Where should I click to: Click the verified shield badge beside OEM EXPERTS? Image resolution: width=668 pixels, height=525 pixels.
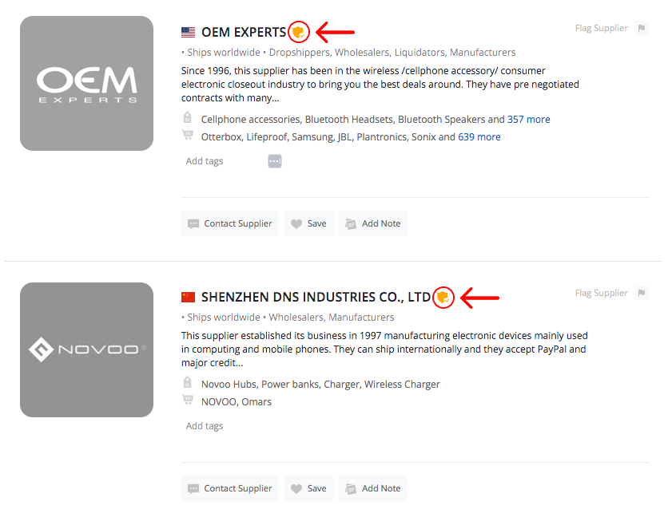coord(298,32)
